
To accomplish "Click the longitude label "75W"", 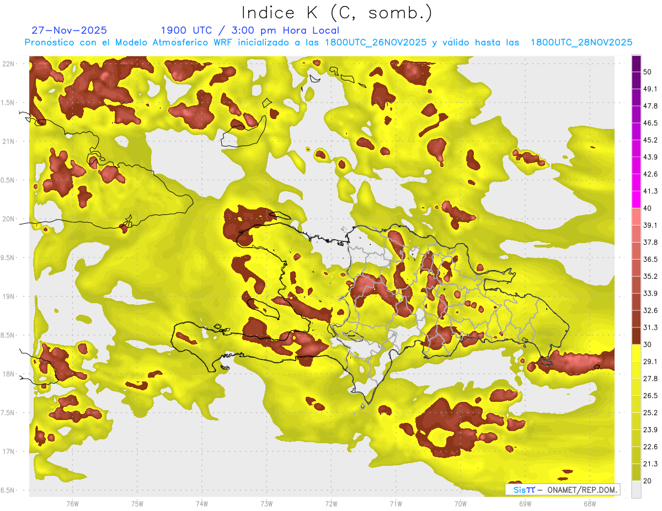I will (137, 503).
